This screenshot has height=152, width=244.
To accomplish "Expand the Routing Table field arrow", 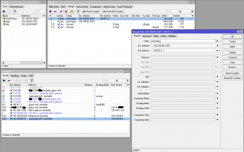I will (217, 108).
